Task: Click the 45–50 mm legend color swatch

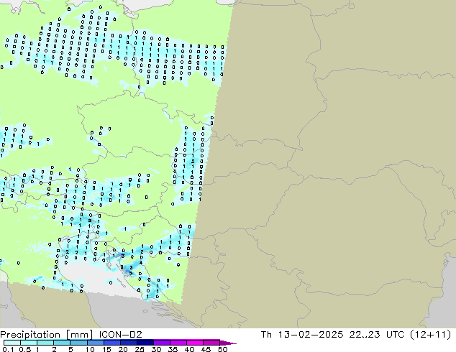Action: click(x=211, y=343)
